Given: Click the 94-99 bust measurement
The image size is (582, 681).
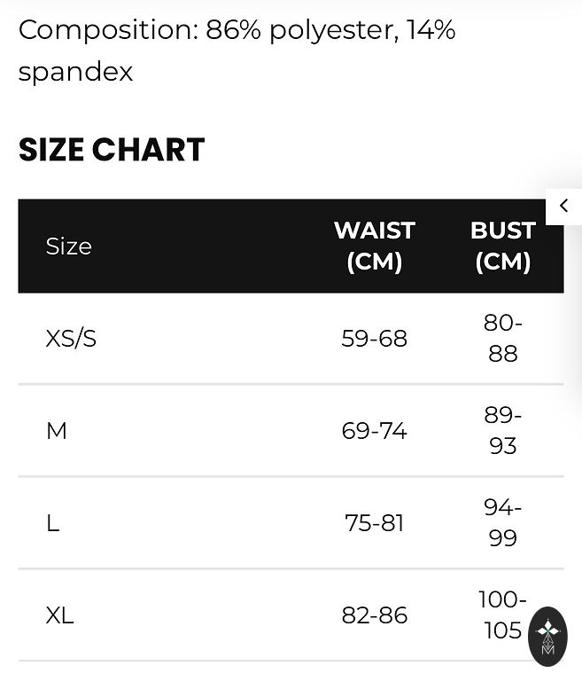Looking at the screenshot, I should pyautogui.click(x=503, y=523).
